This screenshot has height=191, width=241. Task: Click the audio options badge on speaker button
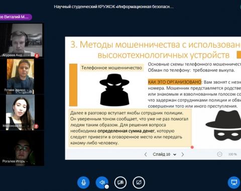(107, 186)
